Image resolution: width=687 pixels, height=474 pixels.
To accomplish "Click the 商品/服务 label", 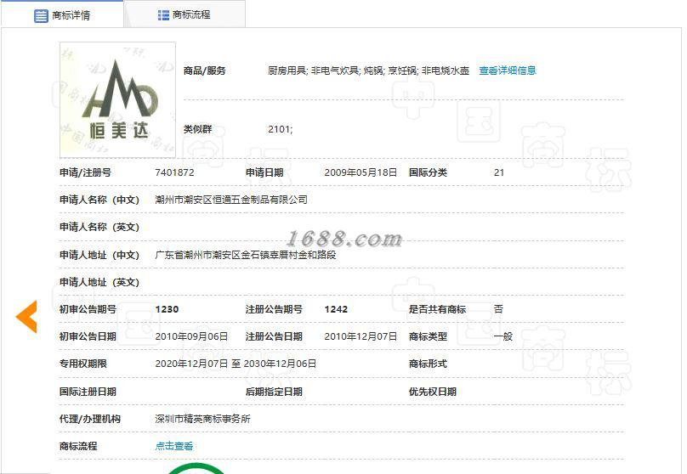I will click(x=204, y=71).
